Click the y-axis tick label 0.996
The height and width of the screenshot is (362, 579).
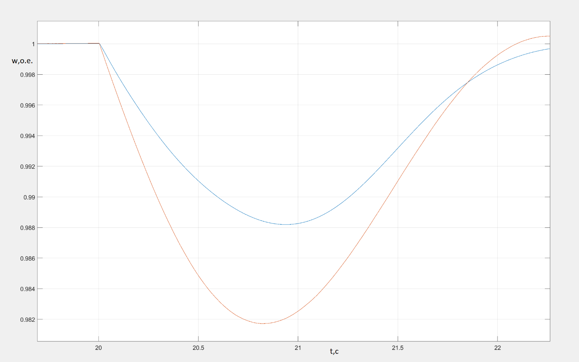point(27,106)
